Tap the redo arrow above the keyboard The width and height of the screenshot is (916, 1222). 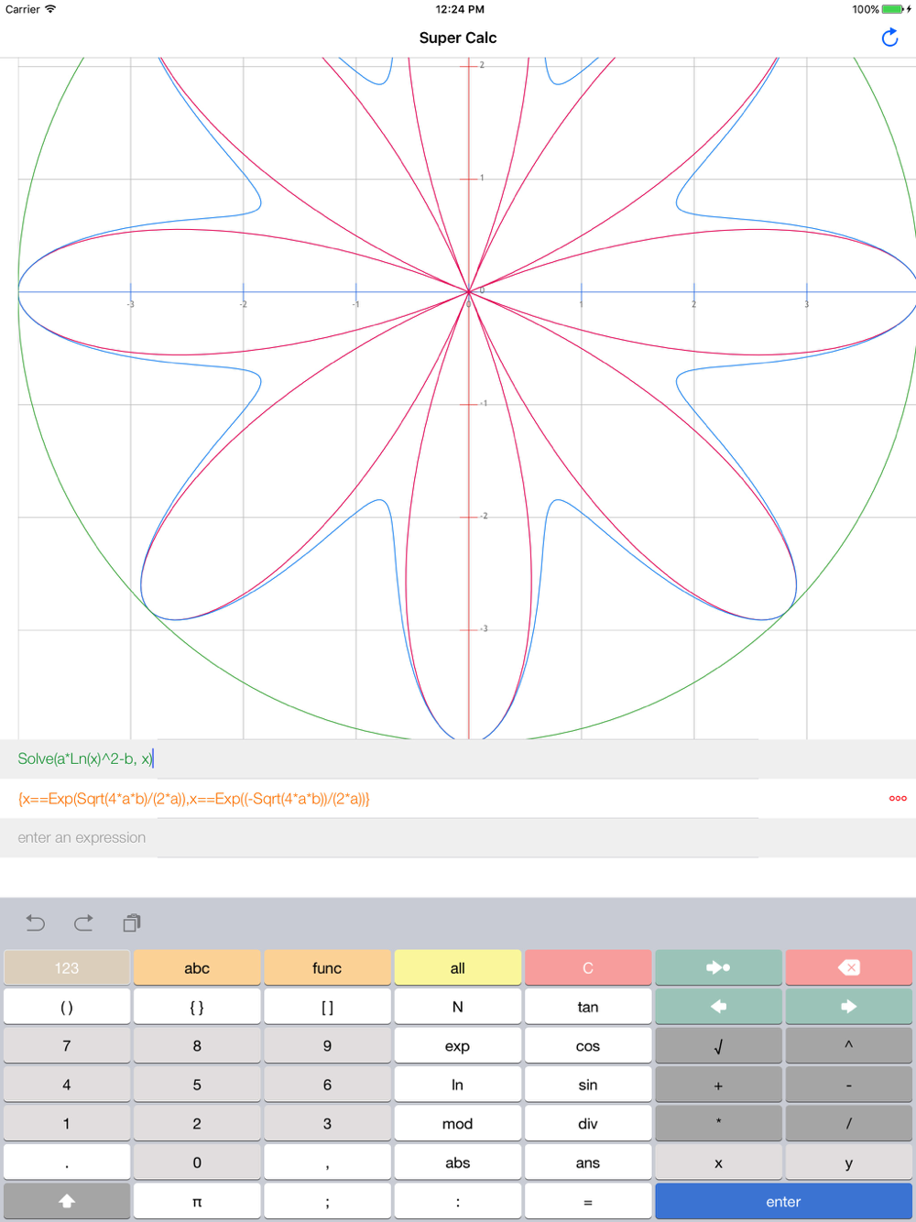tap(83, 922)
